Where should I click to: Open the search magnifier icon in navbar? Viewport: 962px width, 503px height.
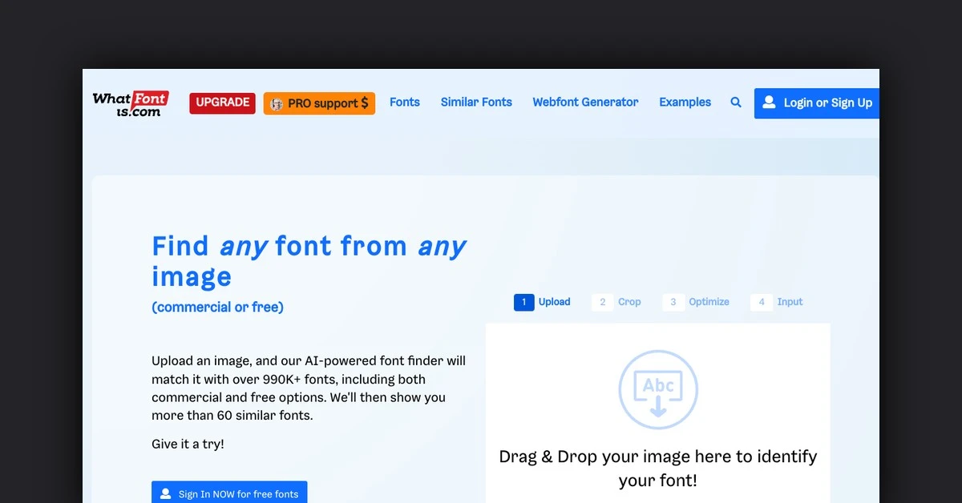[736, 103]
